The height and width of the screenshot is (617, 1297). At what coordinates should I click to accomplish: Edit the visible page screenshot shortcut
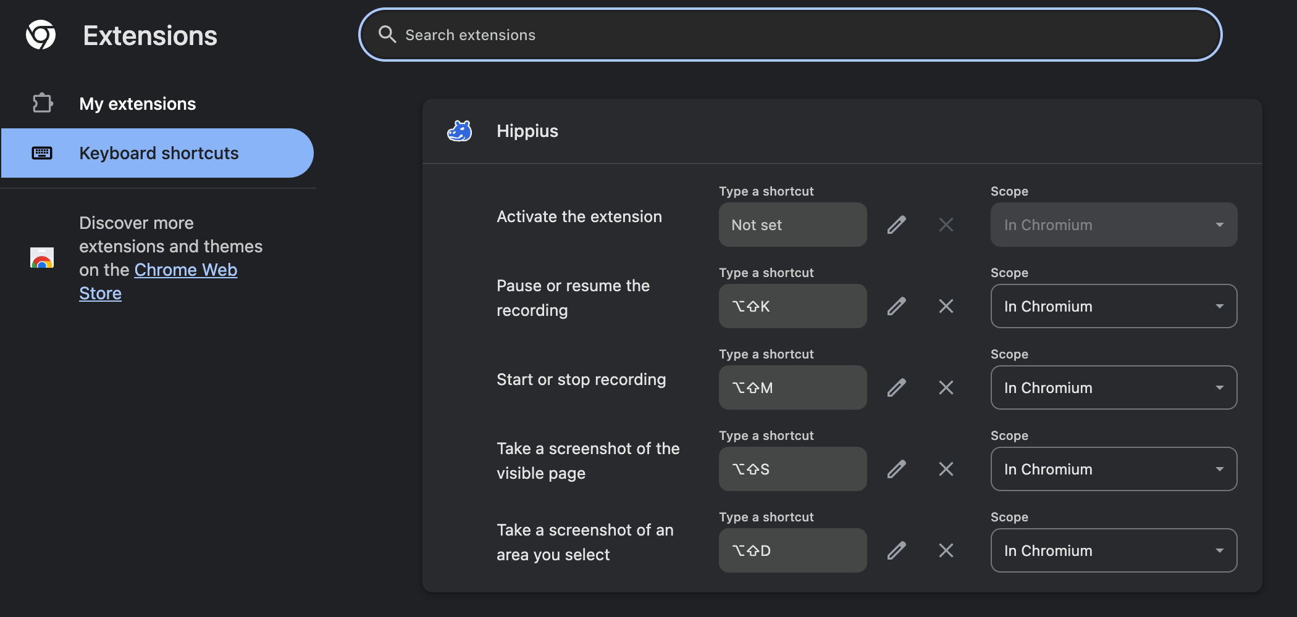[x=897, y=469]
